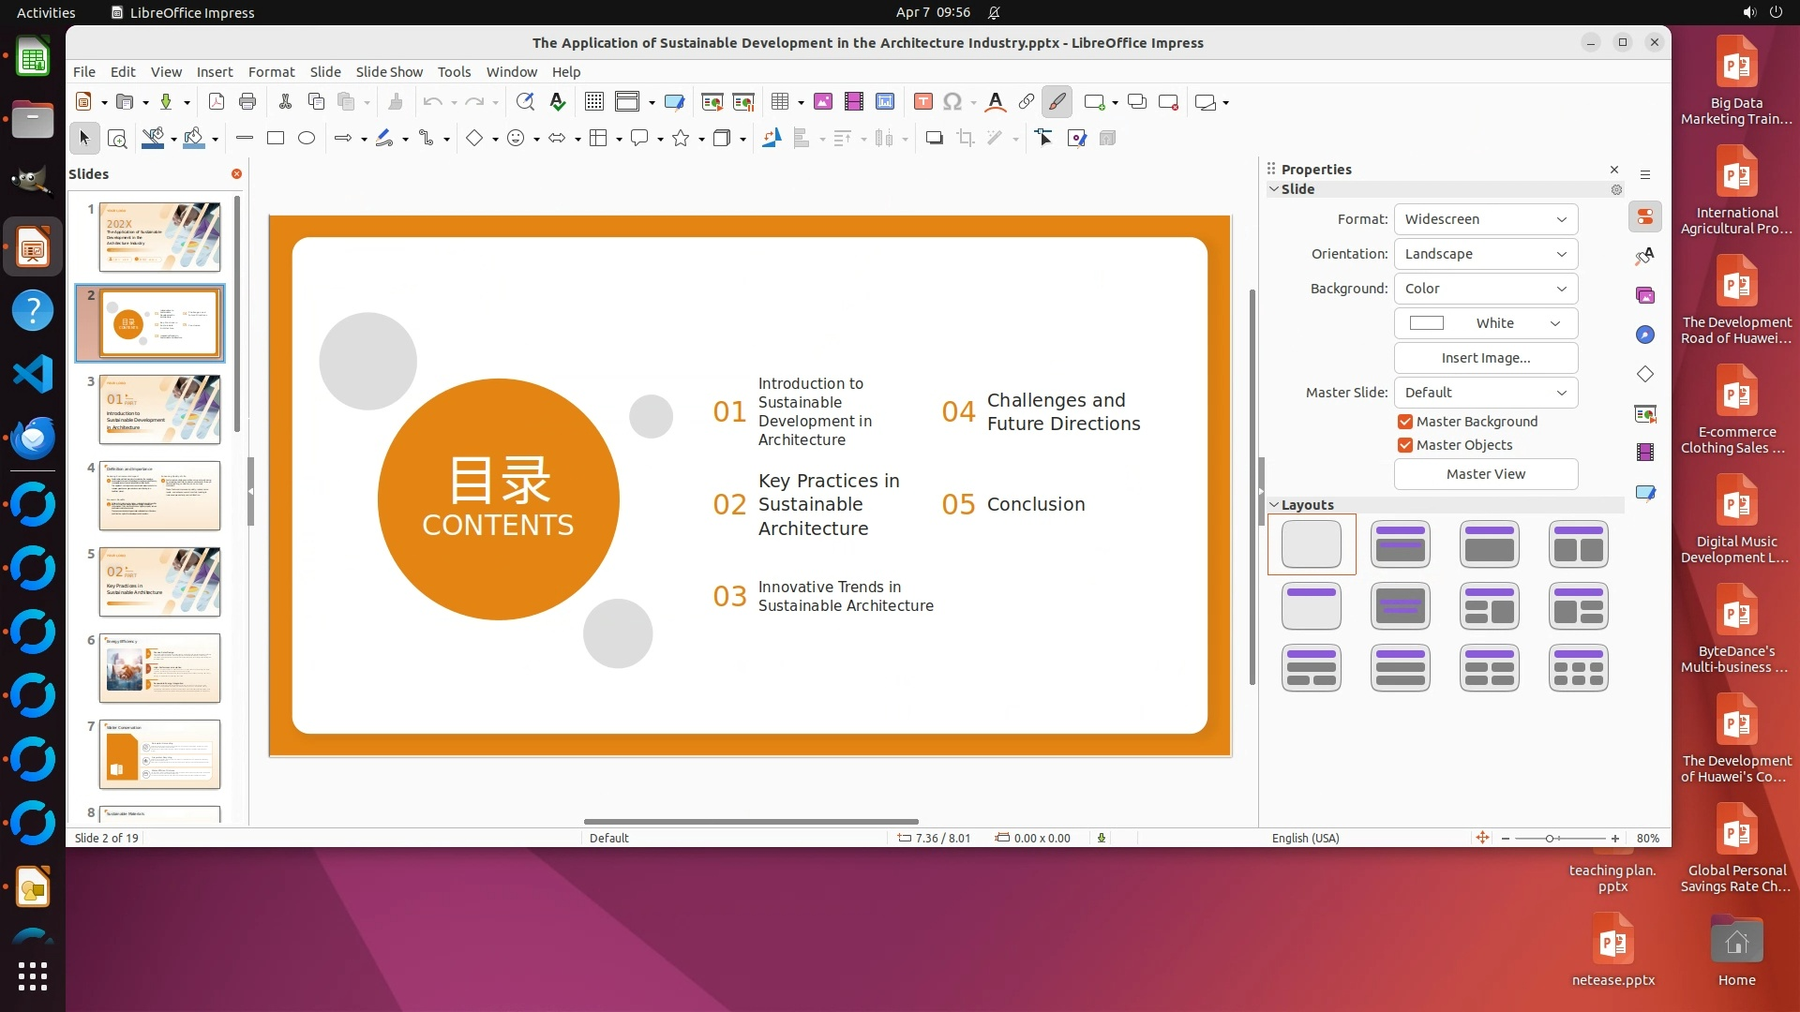
Task: Select the Rectangle drawing tool
Action: [275, 139]
